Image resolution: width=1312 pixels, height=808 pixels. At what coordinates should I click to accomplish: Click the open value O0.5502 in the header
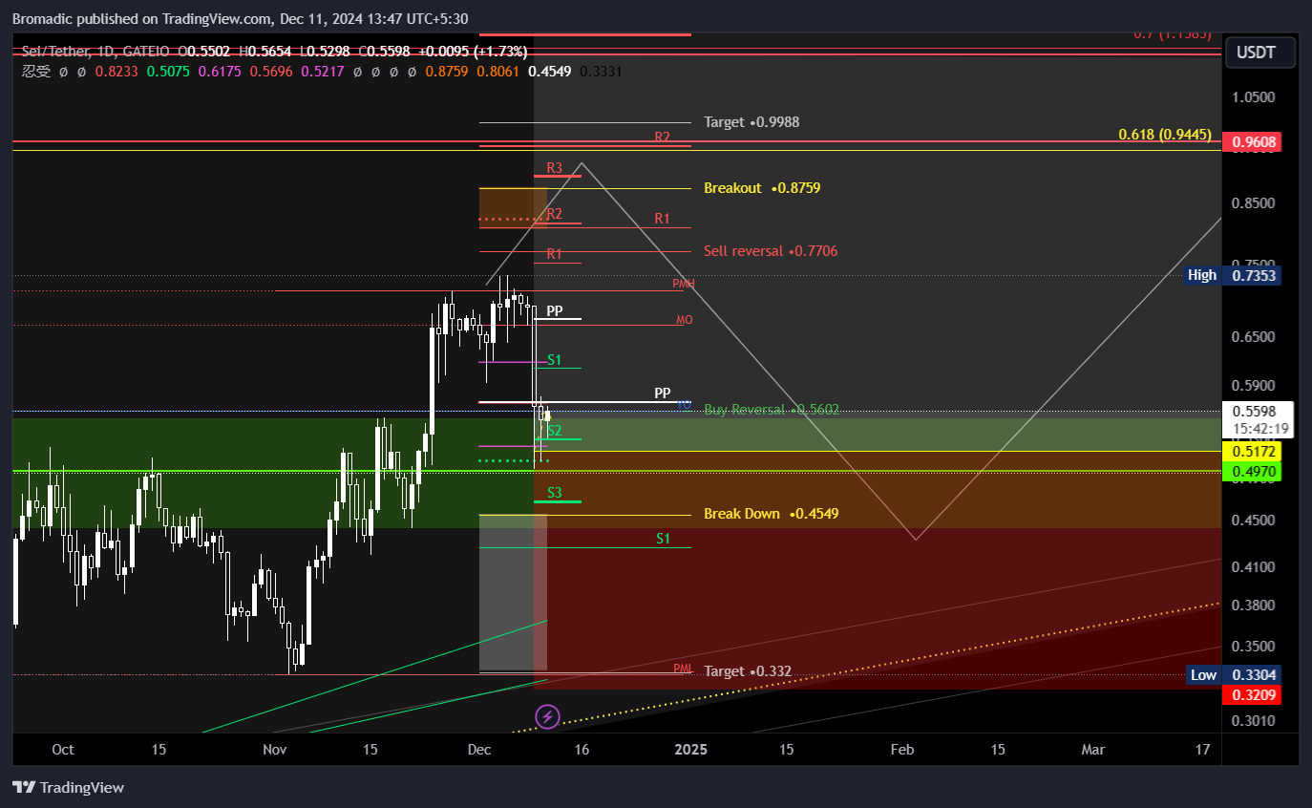[202, 52]
